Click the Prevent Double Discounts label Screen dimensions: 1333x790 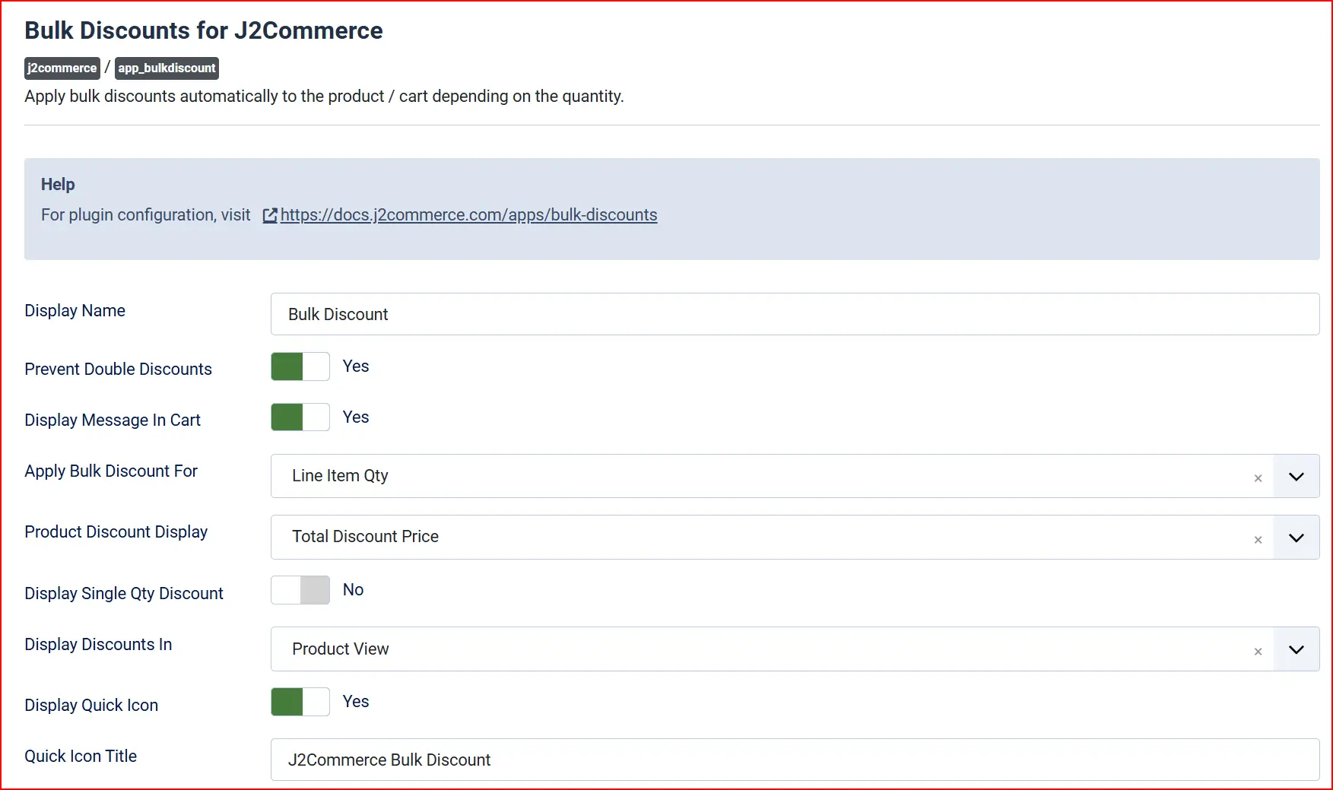118,370
